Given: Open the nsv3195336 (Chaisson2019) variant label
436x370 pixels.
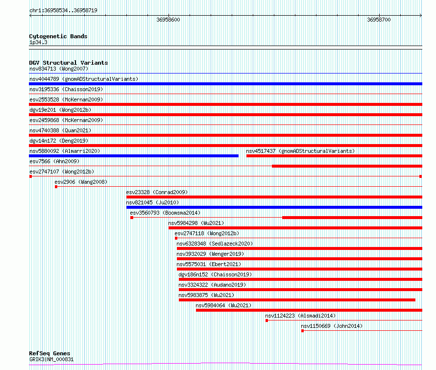Looking at the screenshot, I should click(66, 89).
